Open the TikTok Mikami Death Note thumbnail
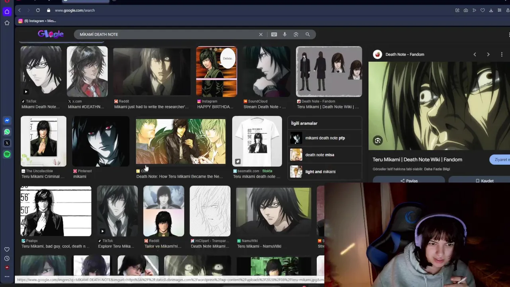510x287 pixels. click(41, 72)
